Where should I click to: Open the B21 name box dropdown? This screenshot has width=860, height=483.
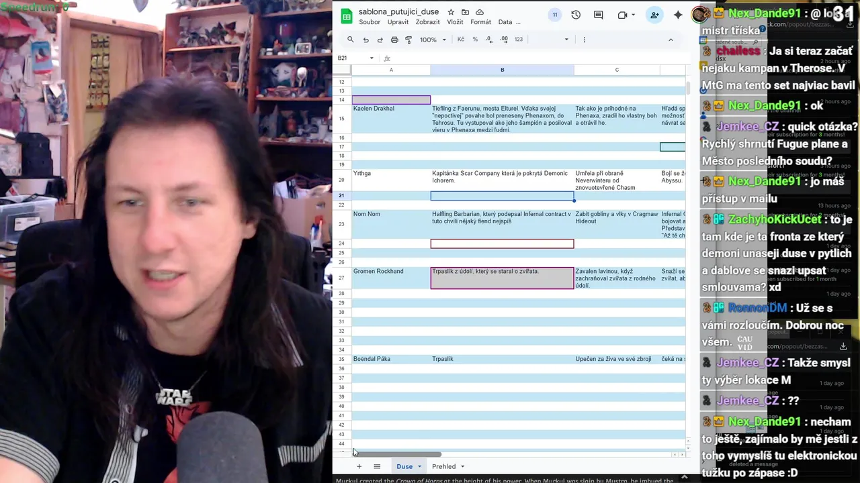[372, 58]
